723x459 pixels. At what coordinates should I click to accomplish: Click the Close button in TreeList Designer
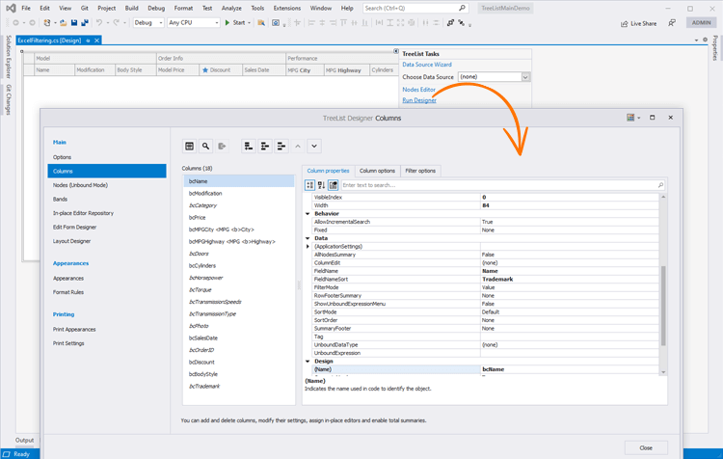(x=646, y=448)
